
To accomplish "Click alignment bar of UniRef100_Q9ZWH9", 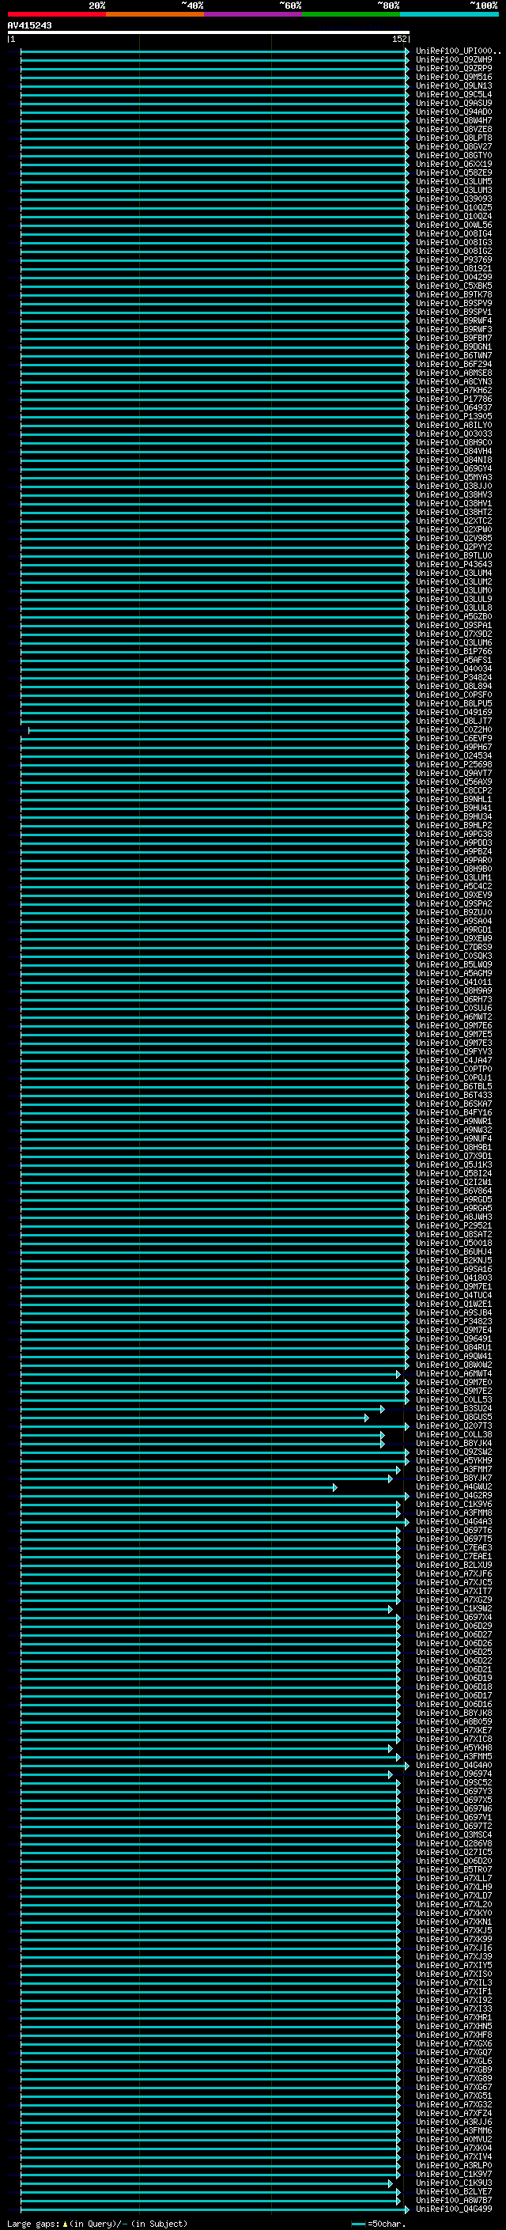I will coord(214,60).
